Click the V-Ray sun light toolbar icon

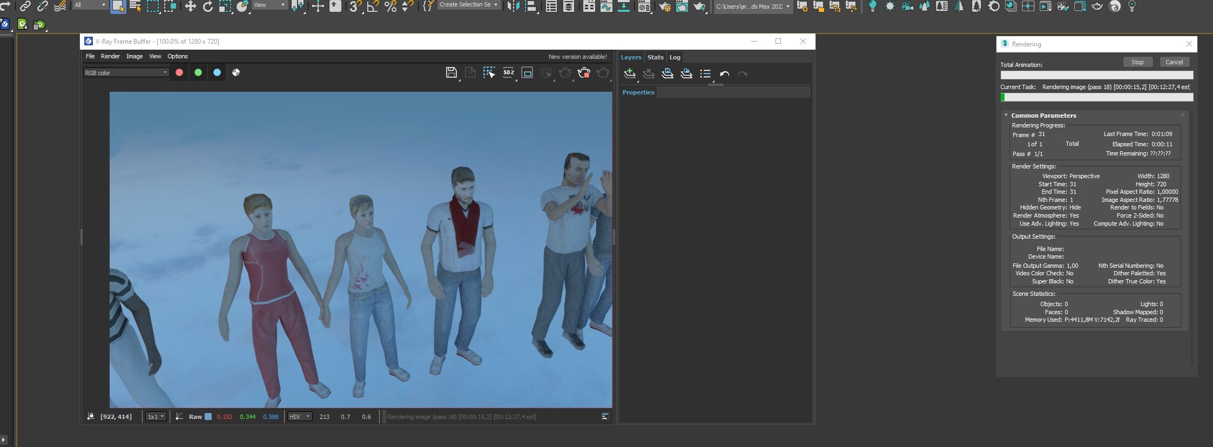point(889,6)
